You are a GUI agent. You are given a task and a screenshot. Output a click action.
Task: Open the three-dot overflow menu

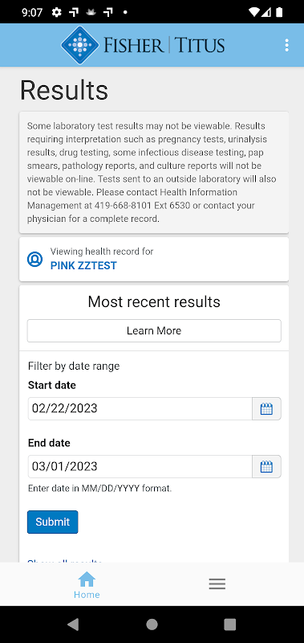pos(286,45)
